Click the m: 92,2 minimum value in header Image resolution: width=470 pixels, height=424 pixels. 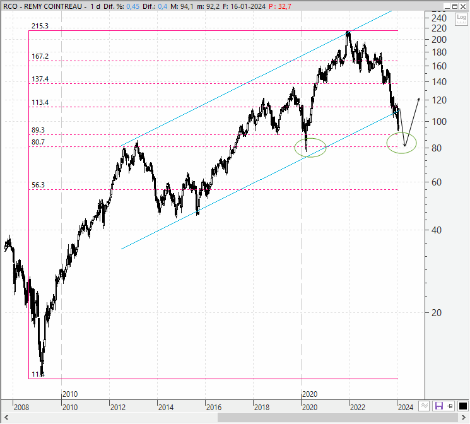pyautogui.click(x=208, y=6)
